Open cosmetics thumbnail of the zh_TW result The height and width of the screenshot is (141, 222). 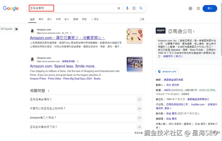pyautogui.click(x=135, y=36)
